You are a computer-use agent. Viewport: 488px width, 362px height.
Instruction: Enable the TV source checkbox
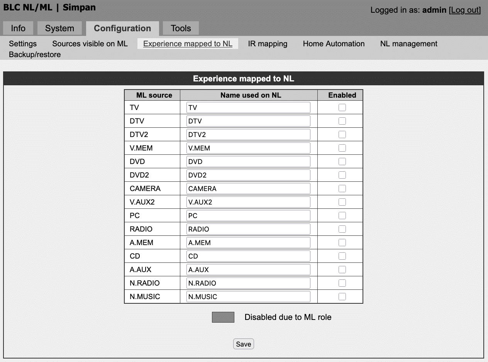pyautogui.click(x=342, y=108)
